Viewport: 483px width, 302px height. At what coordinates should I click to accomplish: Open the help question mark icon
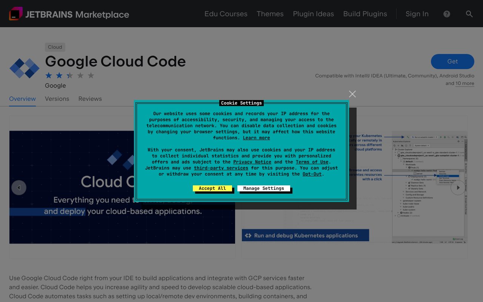447,14
